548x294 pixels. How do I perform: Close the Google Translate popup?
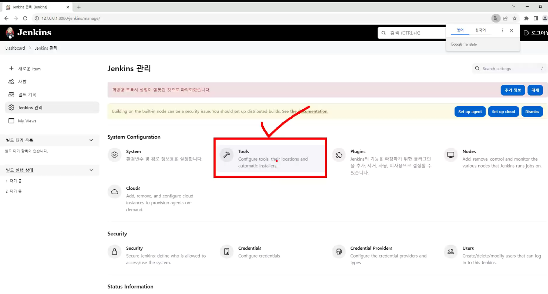pyautogui.click(x=511, y=31)
